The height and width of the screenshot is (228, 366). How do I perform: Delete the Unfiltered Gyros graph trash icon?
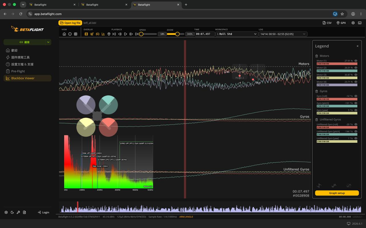click(317, 120)
